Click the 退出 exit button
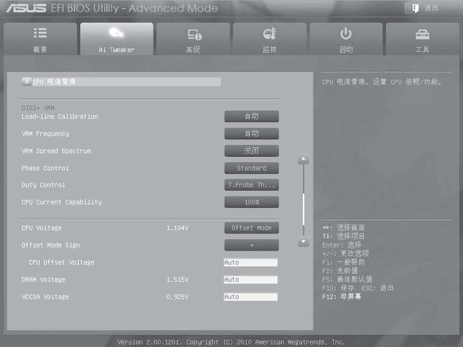 [x=426, y=8]
